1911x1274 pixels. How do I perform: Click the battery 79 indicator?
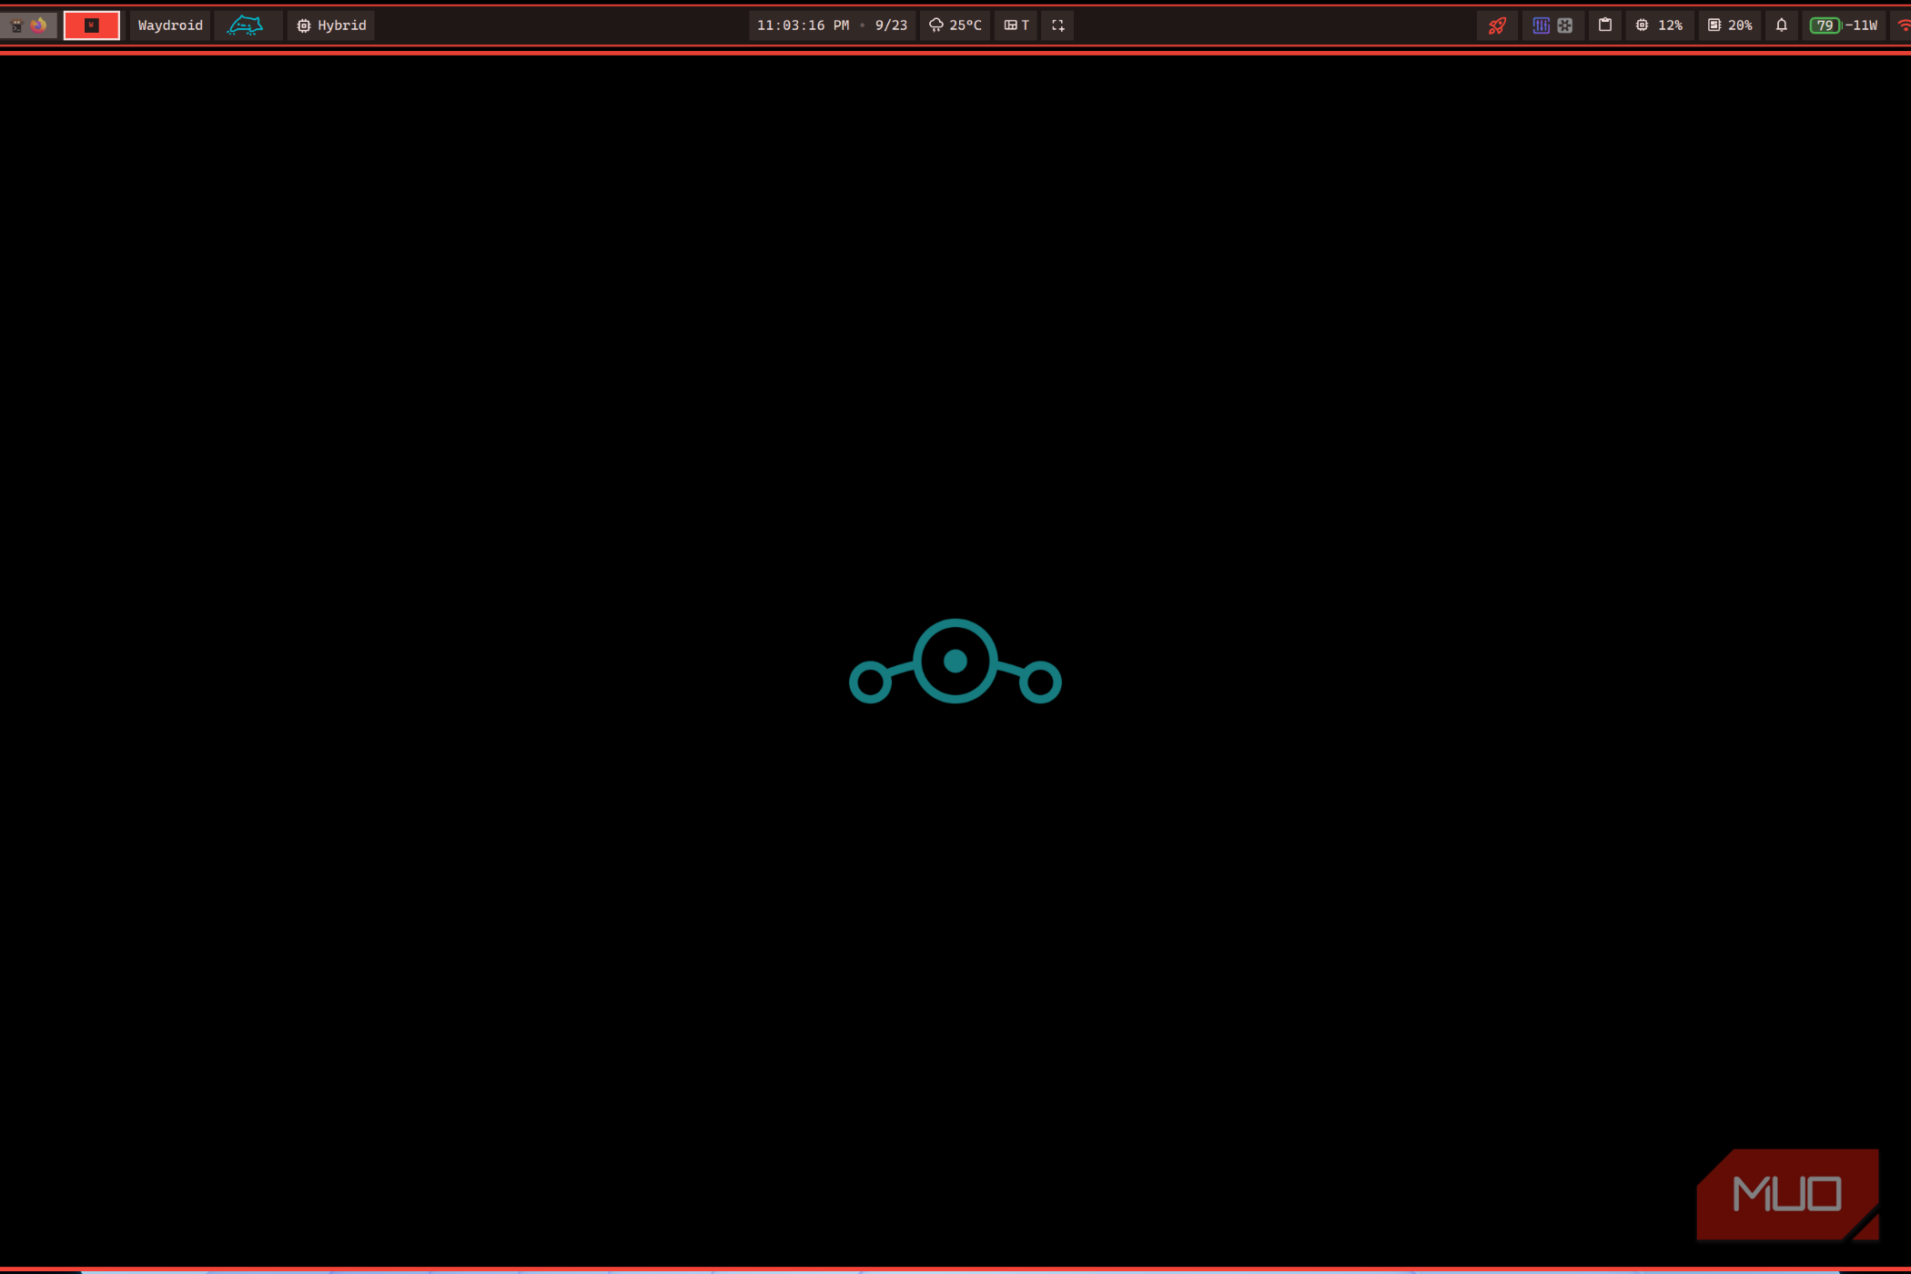(x=1825, y=25)
